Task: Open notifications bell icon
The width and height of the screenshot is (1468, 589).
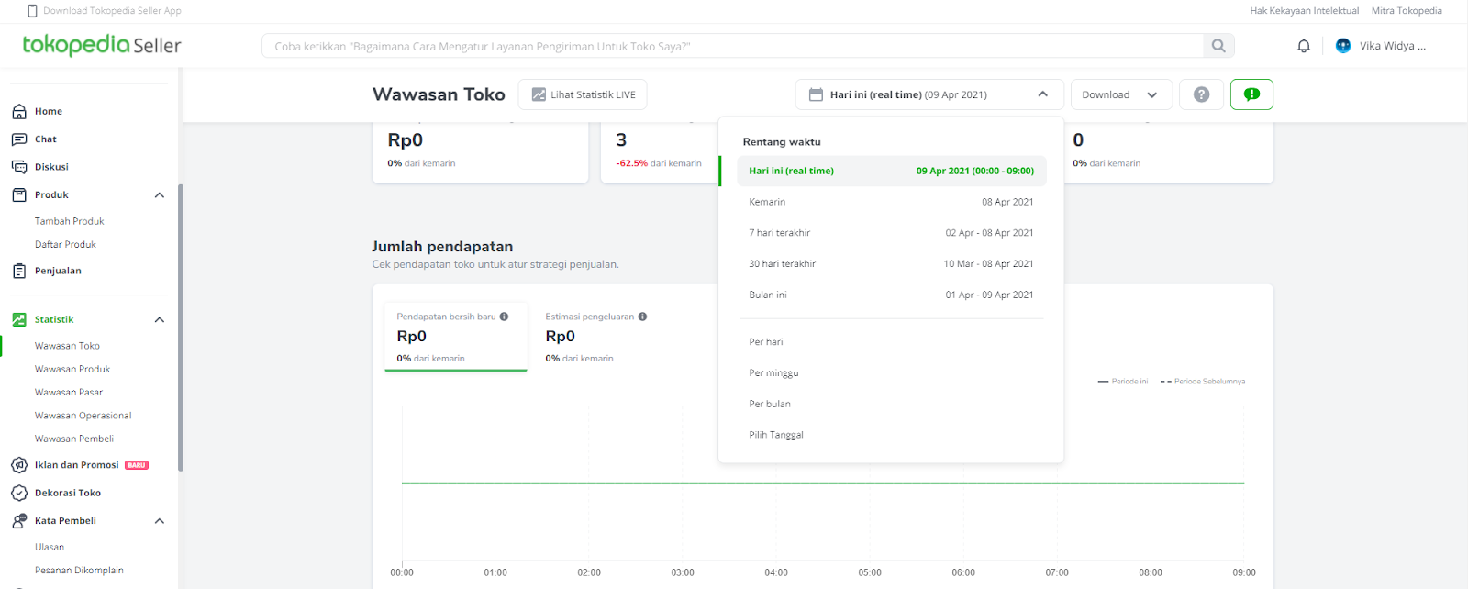Action: (x=1304, y=46)
